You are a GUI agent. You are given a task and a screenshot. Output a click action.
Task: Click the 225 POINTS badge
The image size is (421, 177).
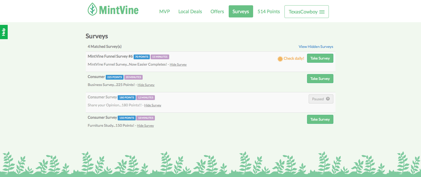[114, 77]
